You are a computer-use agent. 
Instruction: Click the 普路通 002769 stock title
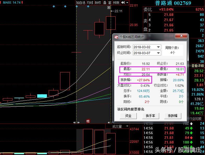173,3
